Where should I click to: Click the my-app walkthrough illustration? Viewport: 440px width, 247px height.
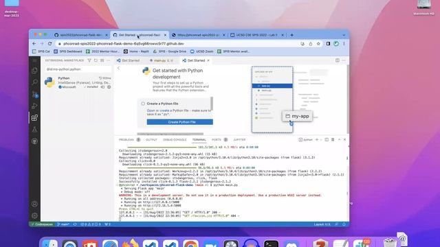[297, 116]
